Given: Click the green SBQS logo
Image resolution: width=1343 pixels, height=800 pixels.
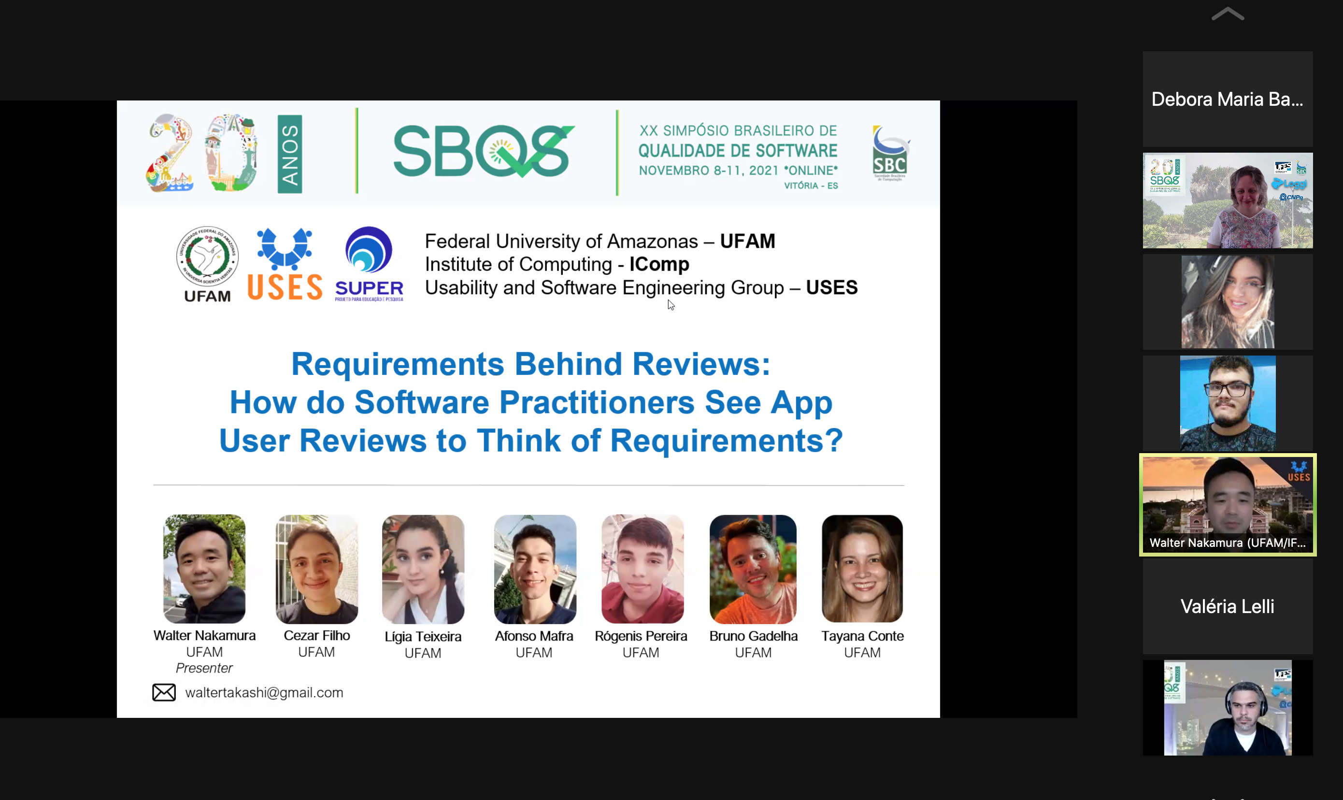Looking at the screenshot, I should [483, 151].
